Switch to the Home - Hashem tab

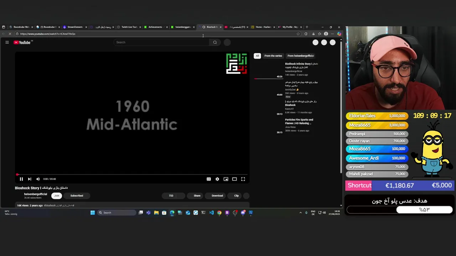tap(263, 27)
